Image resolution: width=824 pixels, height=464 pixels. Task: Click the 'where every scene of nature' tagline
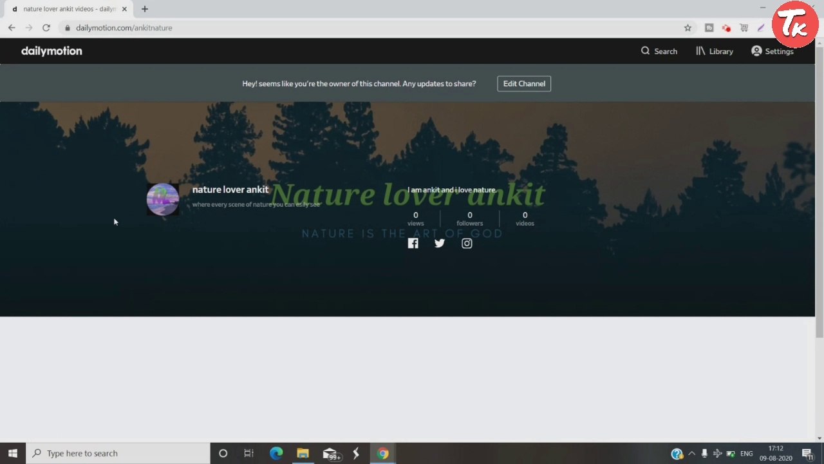coord(256,204)
